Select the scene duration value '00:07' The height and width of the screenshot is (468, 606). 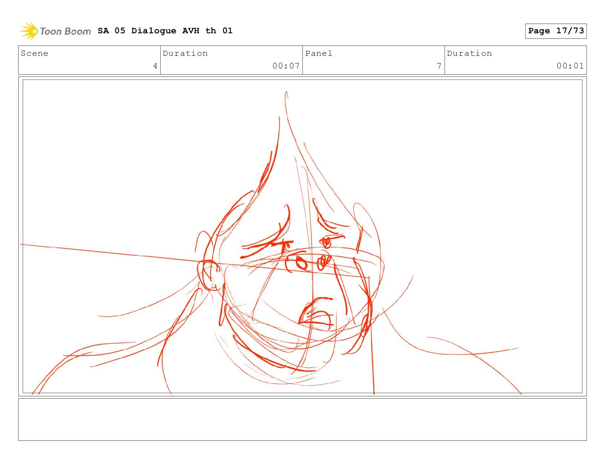[286, 66]
